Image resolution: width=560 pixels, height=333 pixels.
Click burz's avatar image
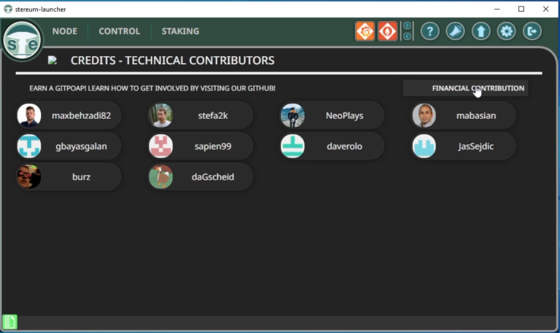coord(29,177)
